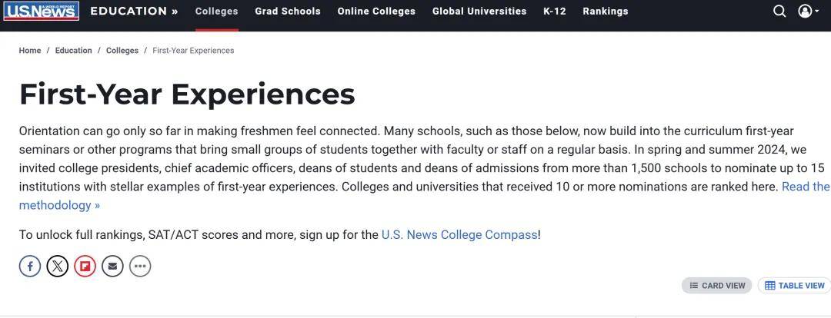Open the U.S. News College Compass link

pyautogui.click(x=459, y=235)
